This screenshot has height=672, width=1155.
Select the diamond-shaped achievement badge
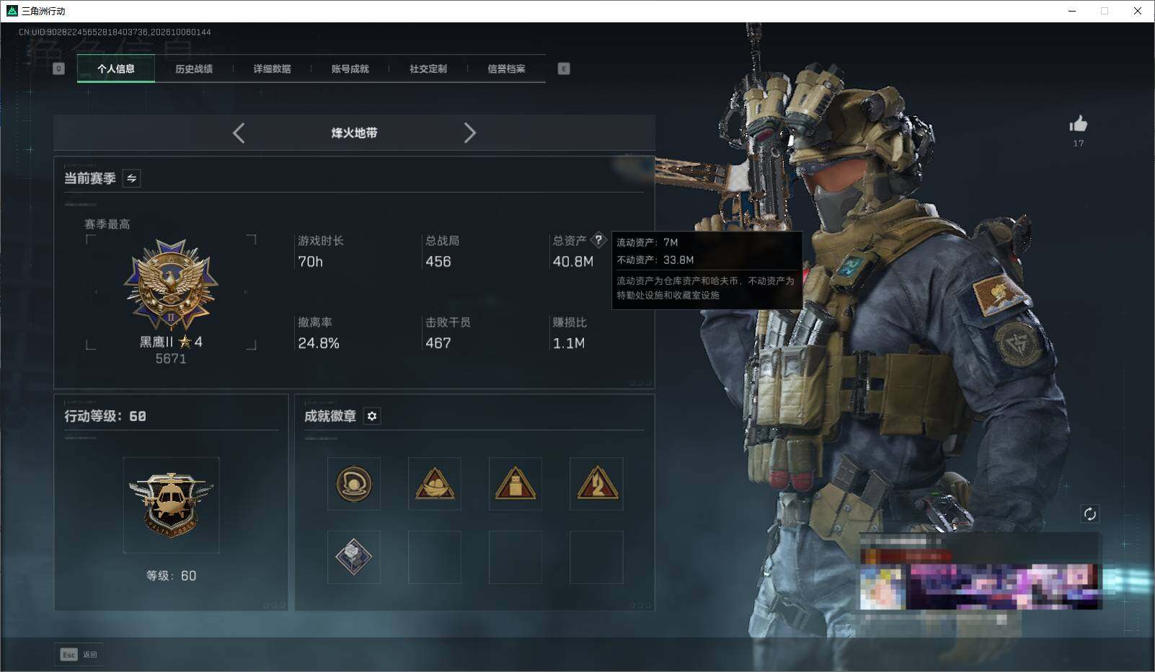(x=354, y=557)
